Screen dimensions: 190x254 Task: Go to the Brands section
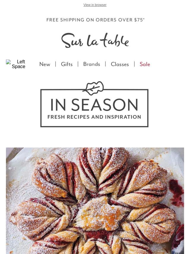(x=92, y=64)
